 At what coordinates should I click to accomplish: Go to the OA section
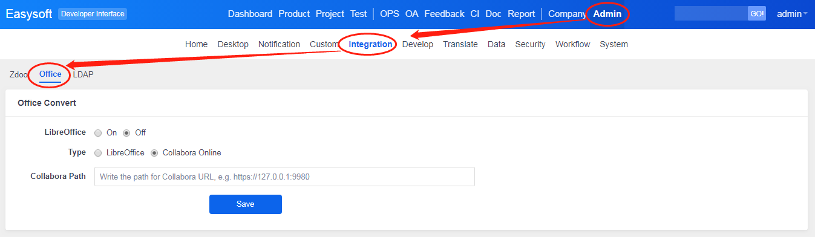click(412, 14)
